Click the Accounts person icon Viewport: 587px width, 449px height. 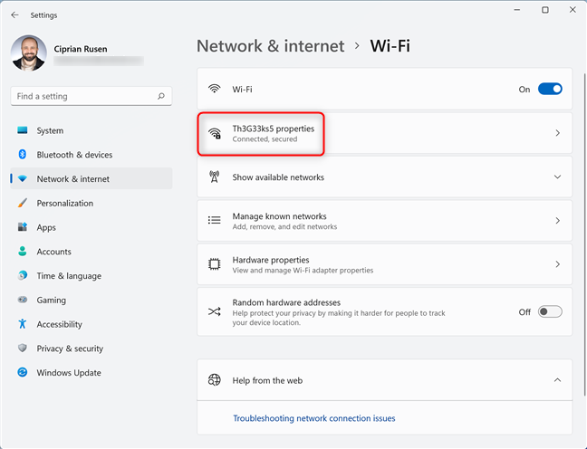(23, 251)
